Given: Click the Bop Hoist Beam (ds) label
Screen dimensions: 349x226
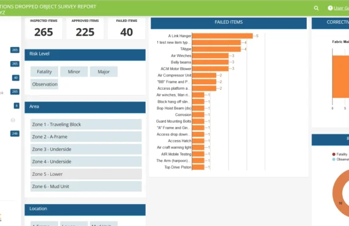Looking at the screenshot, I should pyautogui.click(x=174, y=108).
